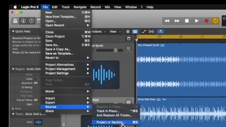Expand the Open Recent submenu
This screenshot has width=226, height=127.
coord(66,25)
